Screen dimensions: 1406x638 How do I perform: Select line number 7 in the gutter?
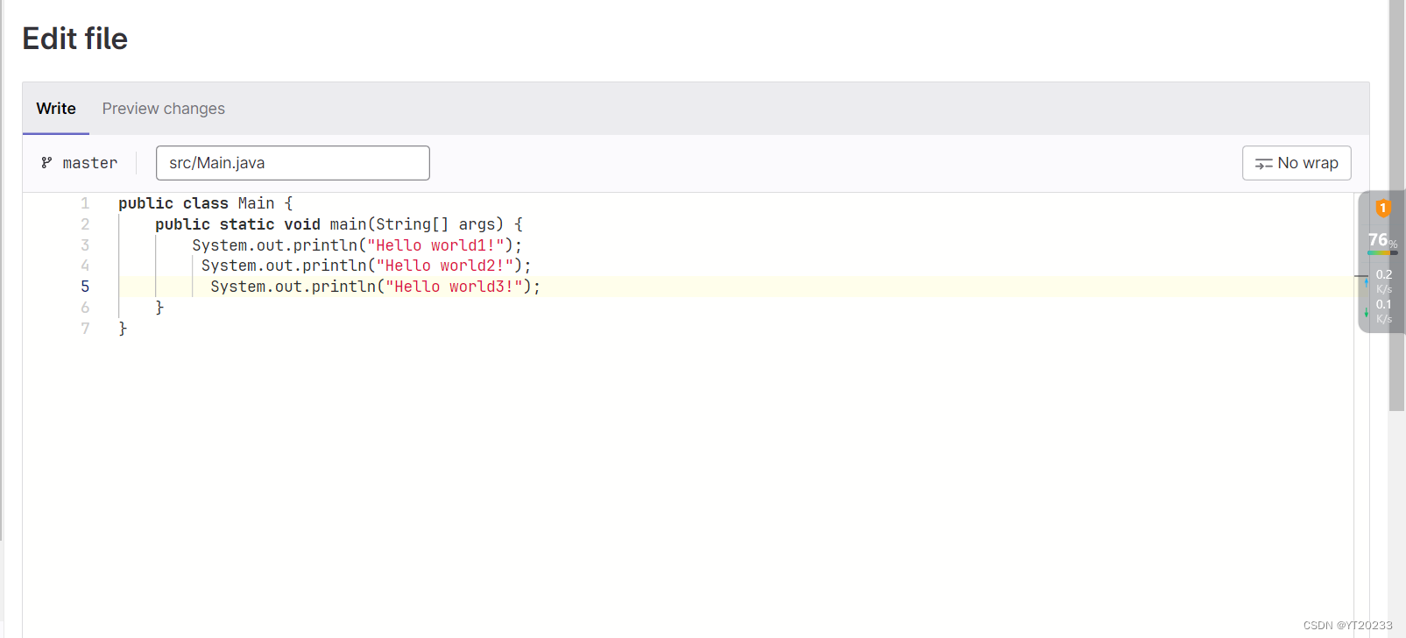click(x=85, y=329)
